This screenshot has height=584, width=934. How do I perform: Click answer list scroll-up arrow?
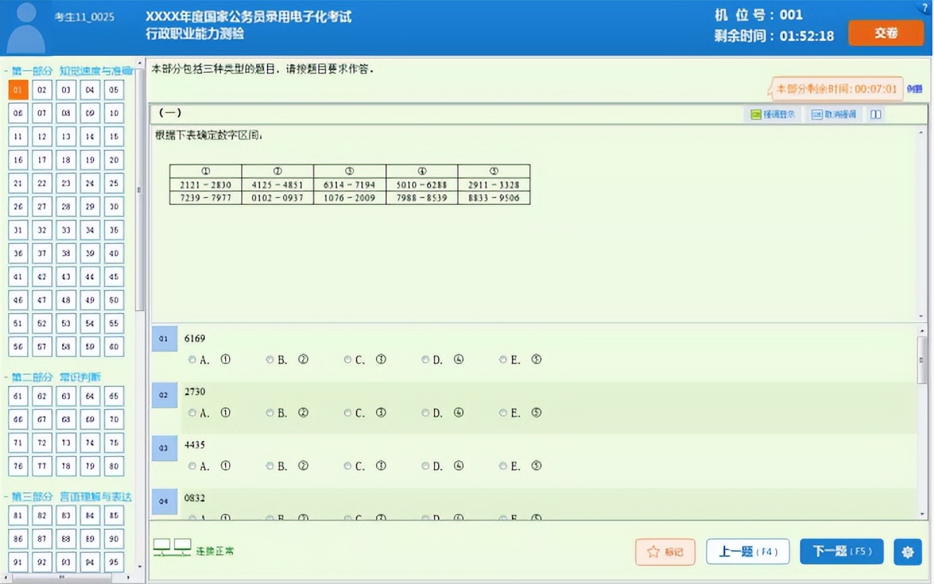[x=922, y=330]
